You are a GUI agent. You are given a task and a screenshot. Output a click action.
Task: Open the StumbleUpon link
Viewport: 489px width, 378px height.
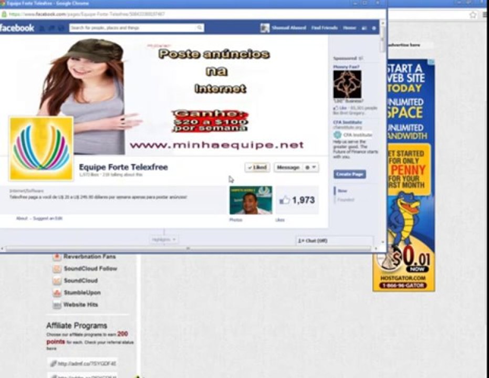(x=82, y=292)
